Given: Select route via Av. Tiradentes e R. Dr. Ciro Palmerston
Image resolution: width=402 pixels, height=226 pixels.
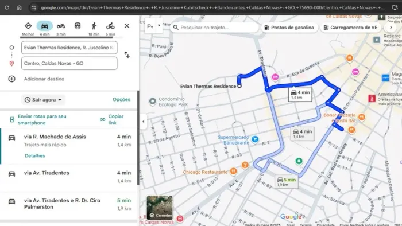Looking at the screenshot, I should point(69,205).
